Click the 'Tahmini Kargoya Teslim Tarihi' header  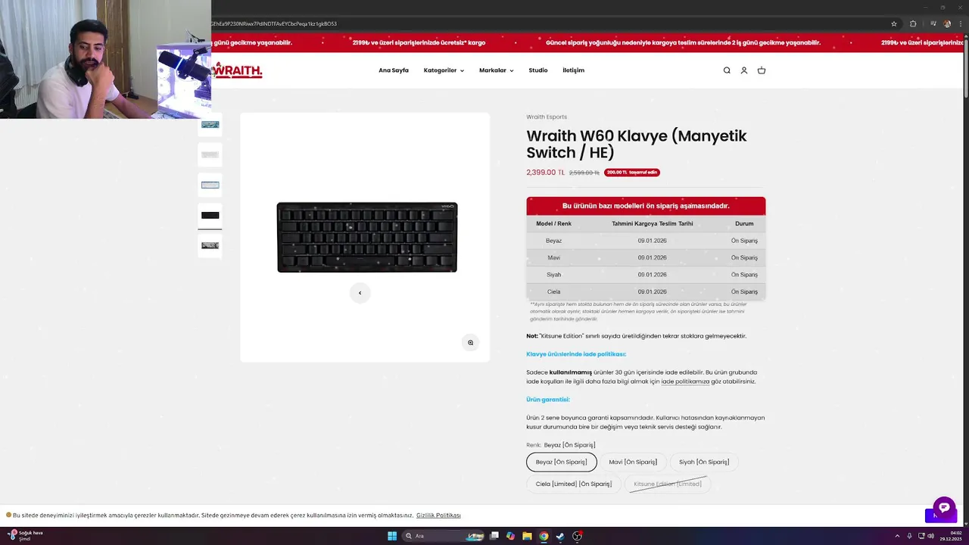pos(652,223)
